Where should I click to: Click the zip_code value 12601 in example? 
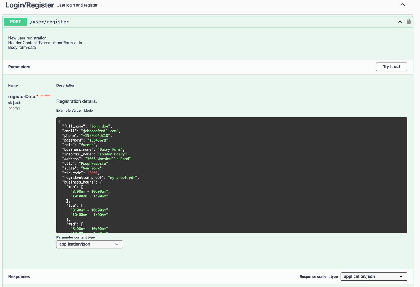[92, 173]
